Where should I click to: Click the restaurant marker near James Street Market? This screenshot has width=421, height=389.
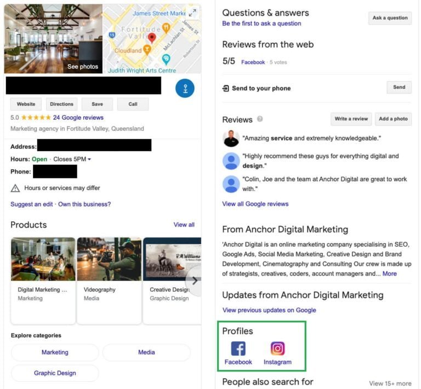[x=166, y=28]
